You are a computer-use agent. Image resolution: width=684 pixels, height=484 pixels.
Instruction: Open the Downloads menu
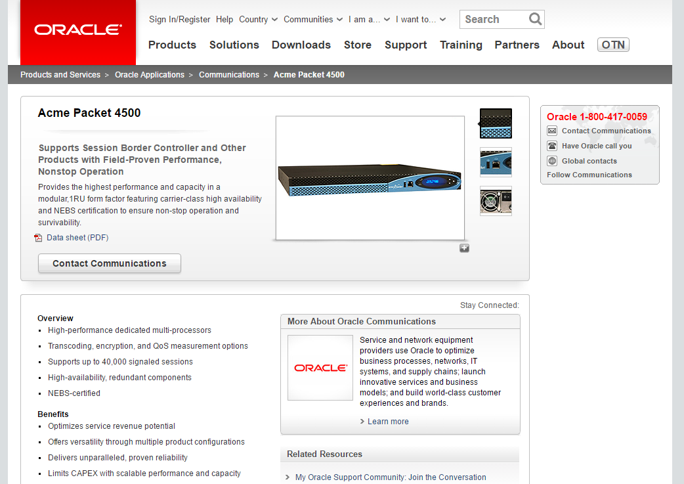pos(301,45)
